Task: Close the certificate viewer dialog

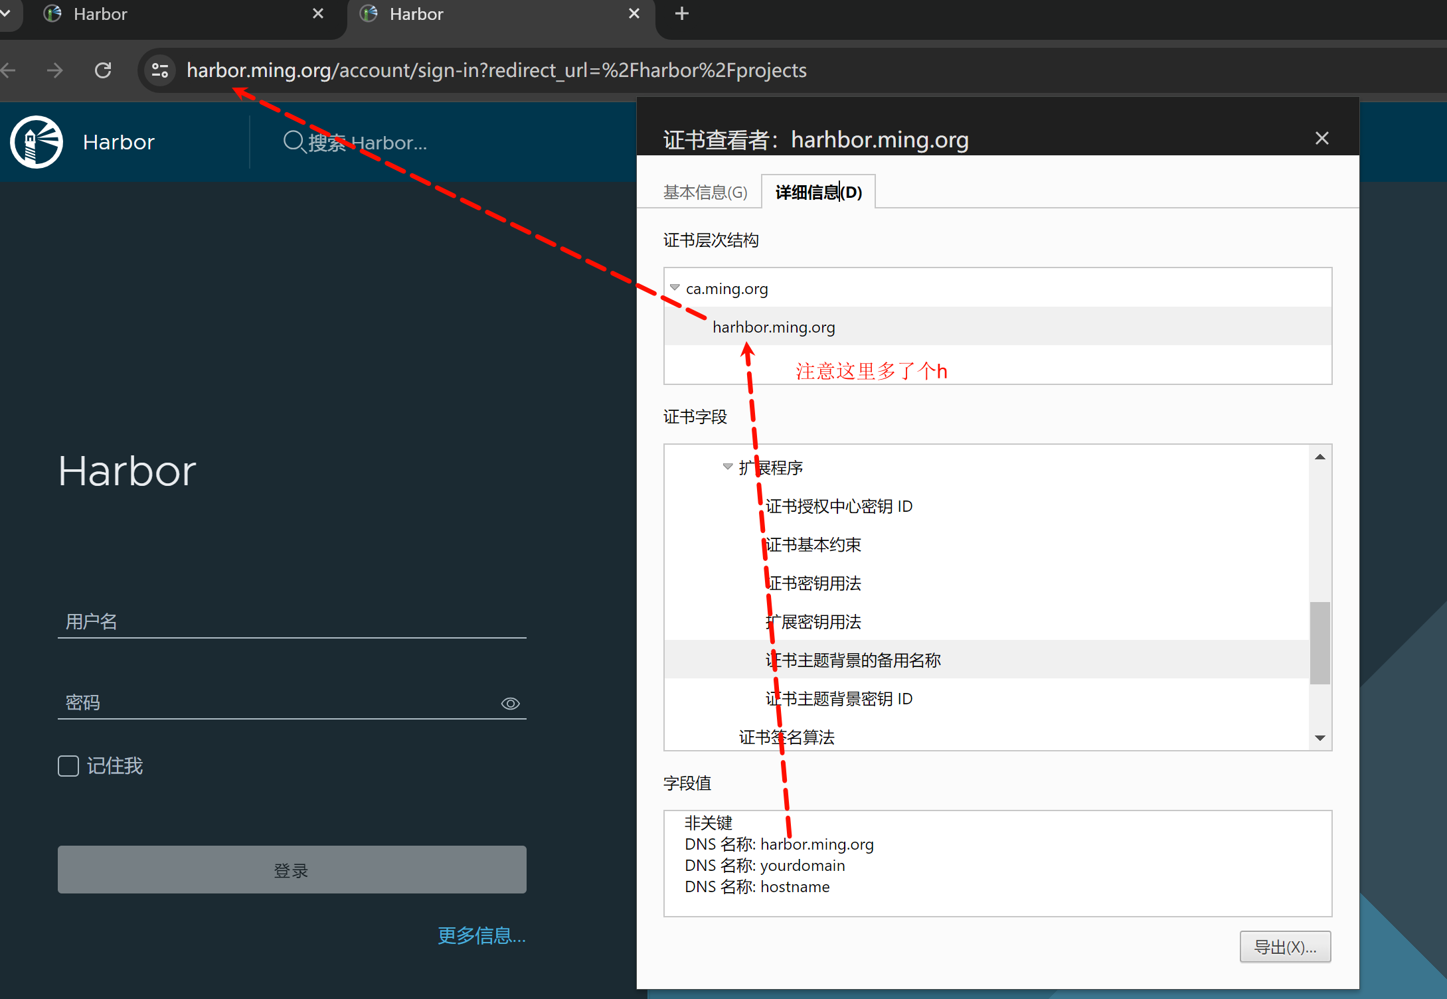Action: coord(1321,138)
